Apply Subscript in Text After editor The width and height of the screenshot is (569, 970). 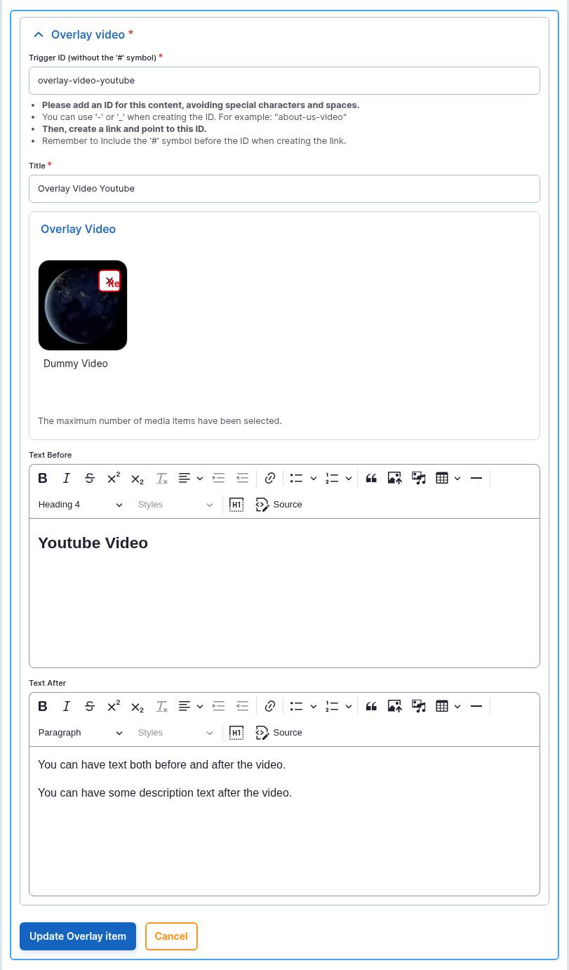point(138,706)
